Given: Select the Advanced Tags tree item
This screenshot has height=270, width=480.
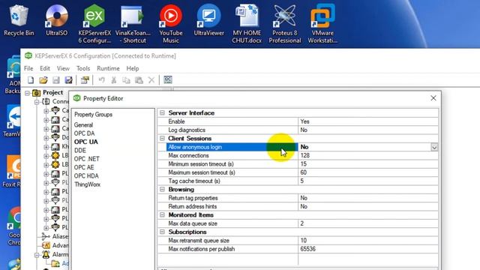Looking at the screenshot, I should point(60,245).
